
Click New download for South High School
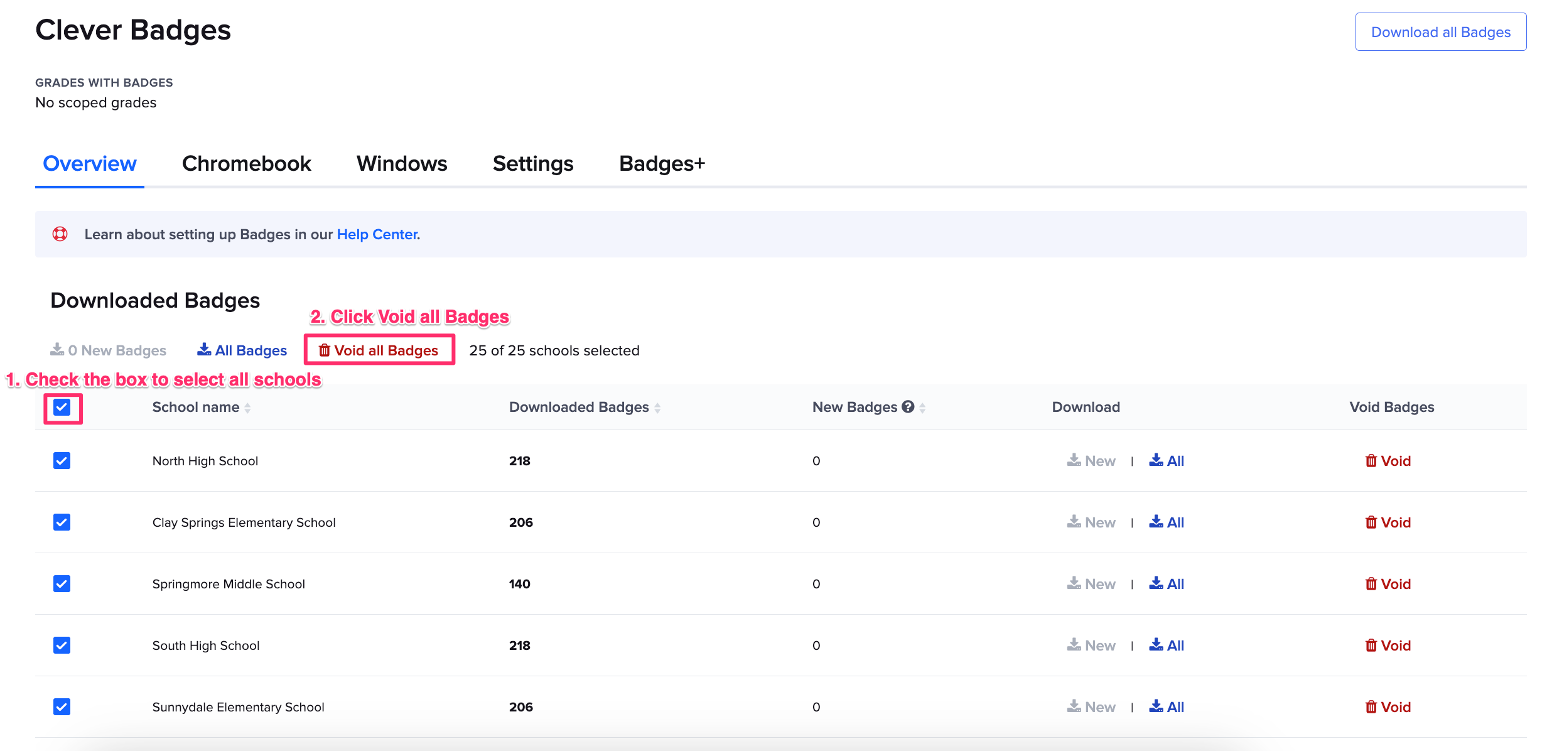(1091, 646)
